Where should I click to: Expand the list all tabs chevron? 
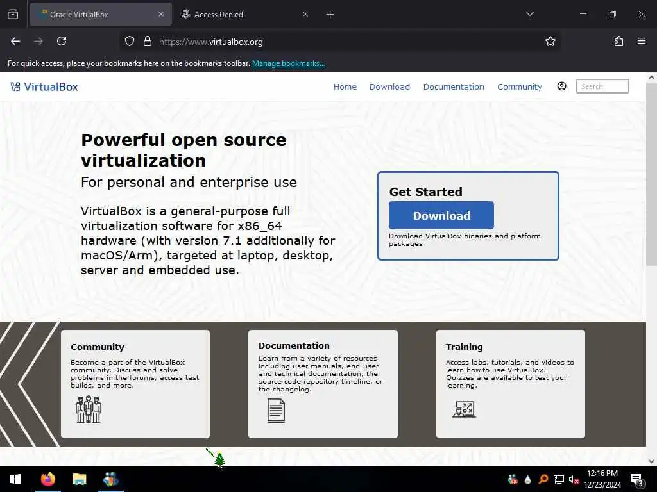click(529, 14)
